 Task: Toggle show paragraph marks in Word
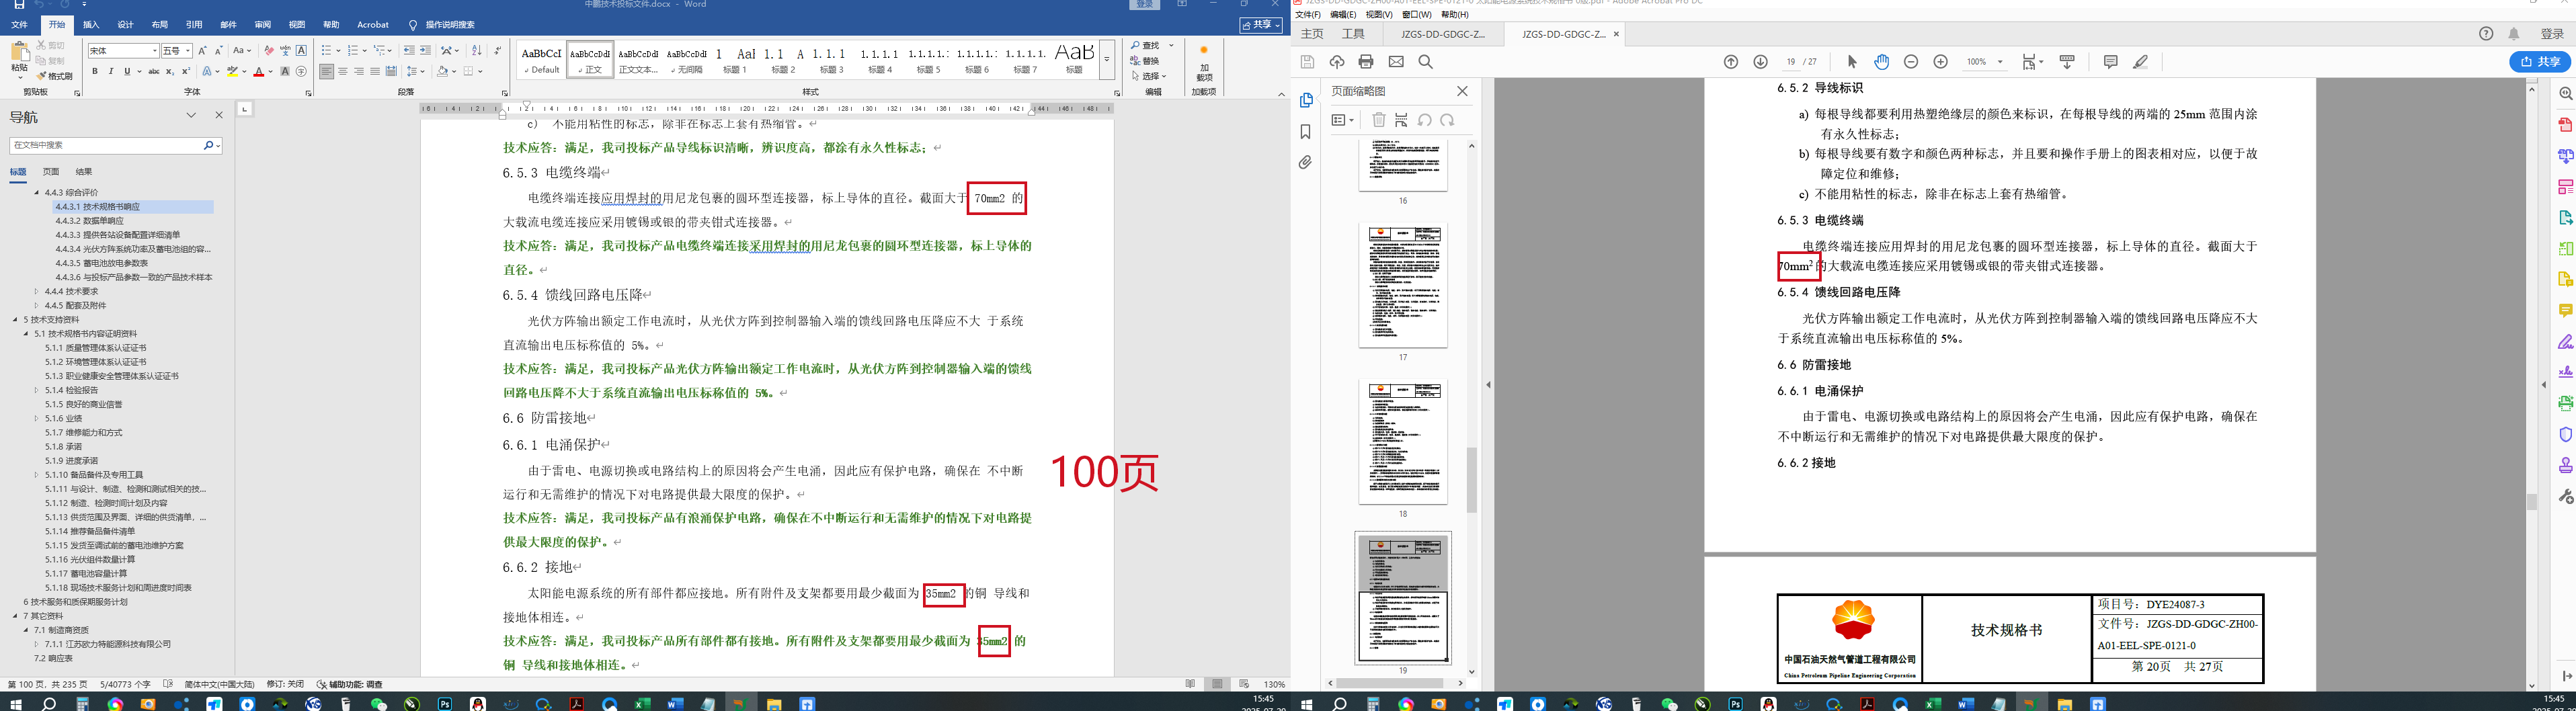coord(499,50)
